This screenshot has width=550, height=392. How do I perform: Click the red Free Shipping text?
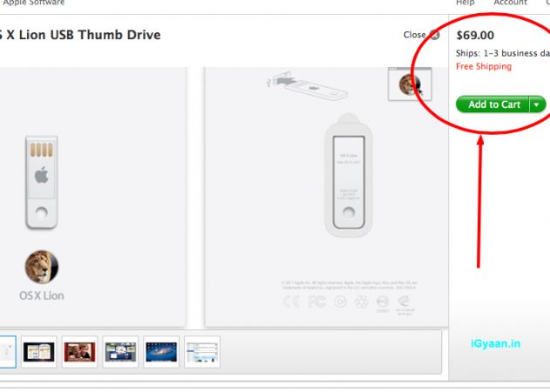(x=484, y=66)
